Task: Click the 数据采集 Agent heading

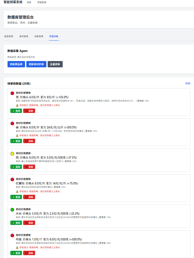Action: click(18, 51)
